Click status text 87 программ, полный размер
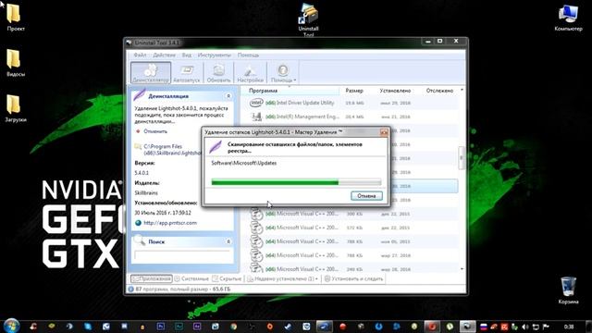592x333 pixels. (183, 290)
